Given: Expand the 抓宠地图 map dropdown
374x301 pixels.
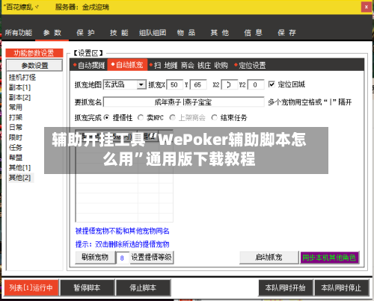Looking at the screenshot, I should coord(141,84).
